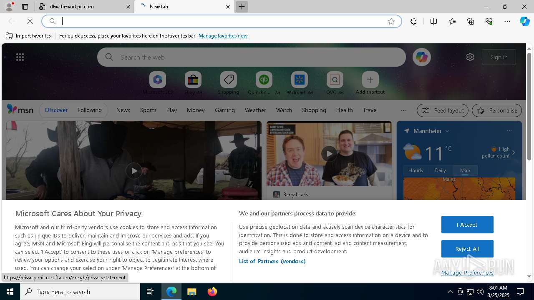534x300 pixels.
Task: Open the Ebay ad shortcut
Action: click(193, 83)
